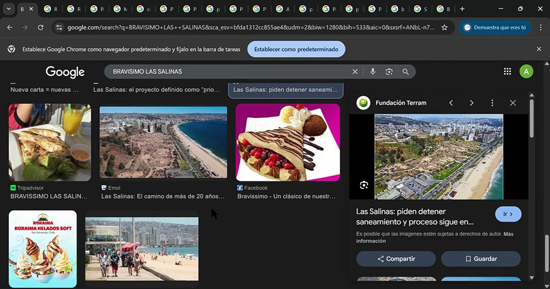Open Las Salinas: El camino de más de 20 años link
The image size is (550, 289).
click(163, 196)
